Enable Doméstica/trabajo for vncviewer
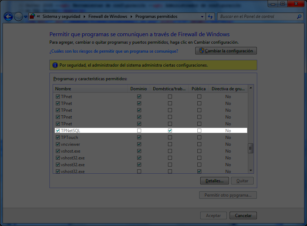307x226 pixels. pos(170,144)
